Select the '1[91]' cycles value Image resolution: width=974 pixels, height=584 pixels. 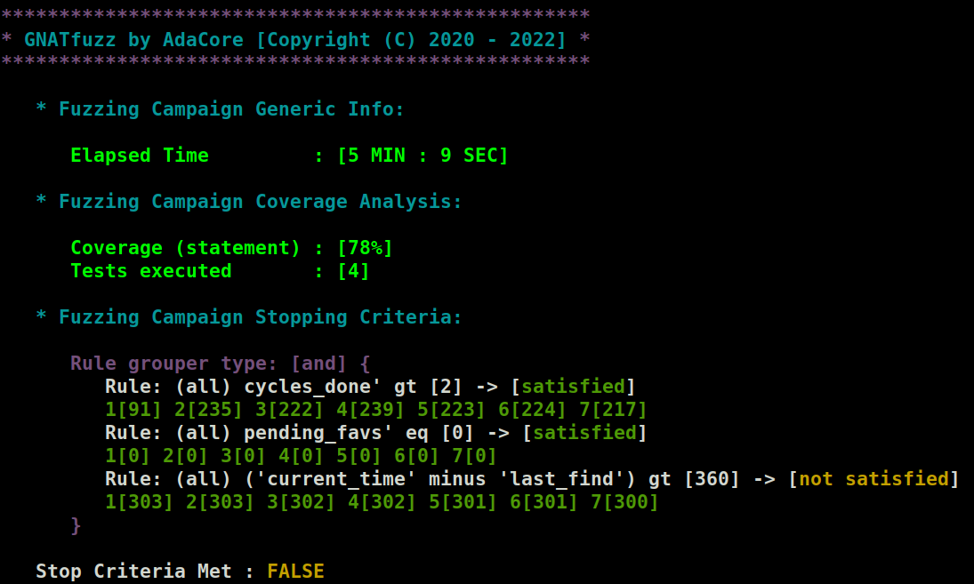133,410
